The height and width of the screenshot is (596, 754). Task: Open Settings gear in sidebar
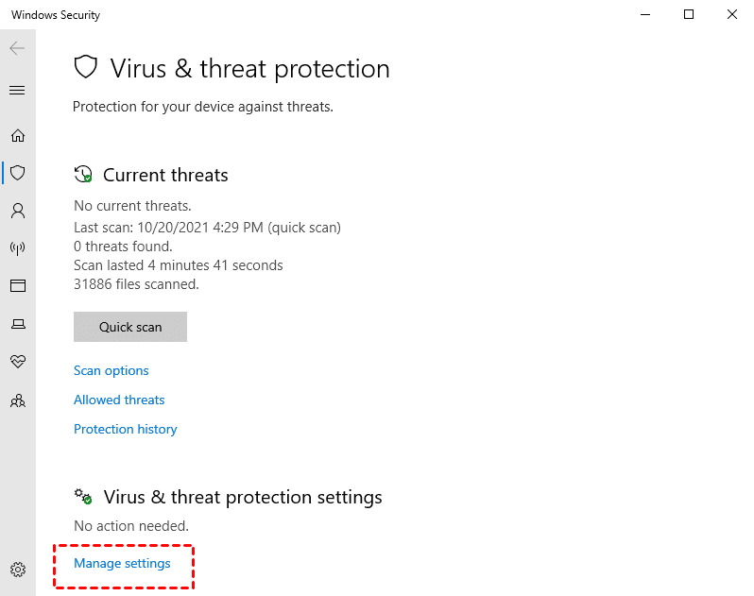pos(17,570)
